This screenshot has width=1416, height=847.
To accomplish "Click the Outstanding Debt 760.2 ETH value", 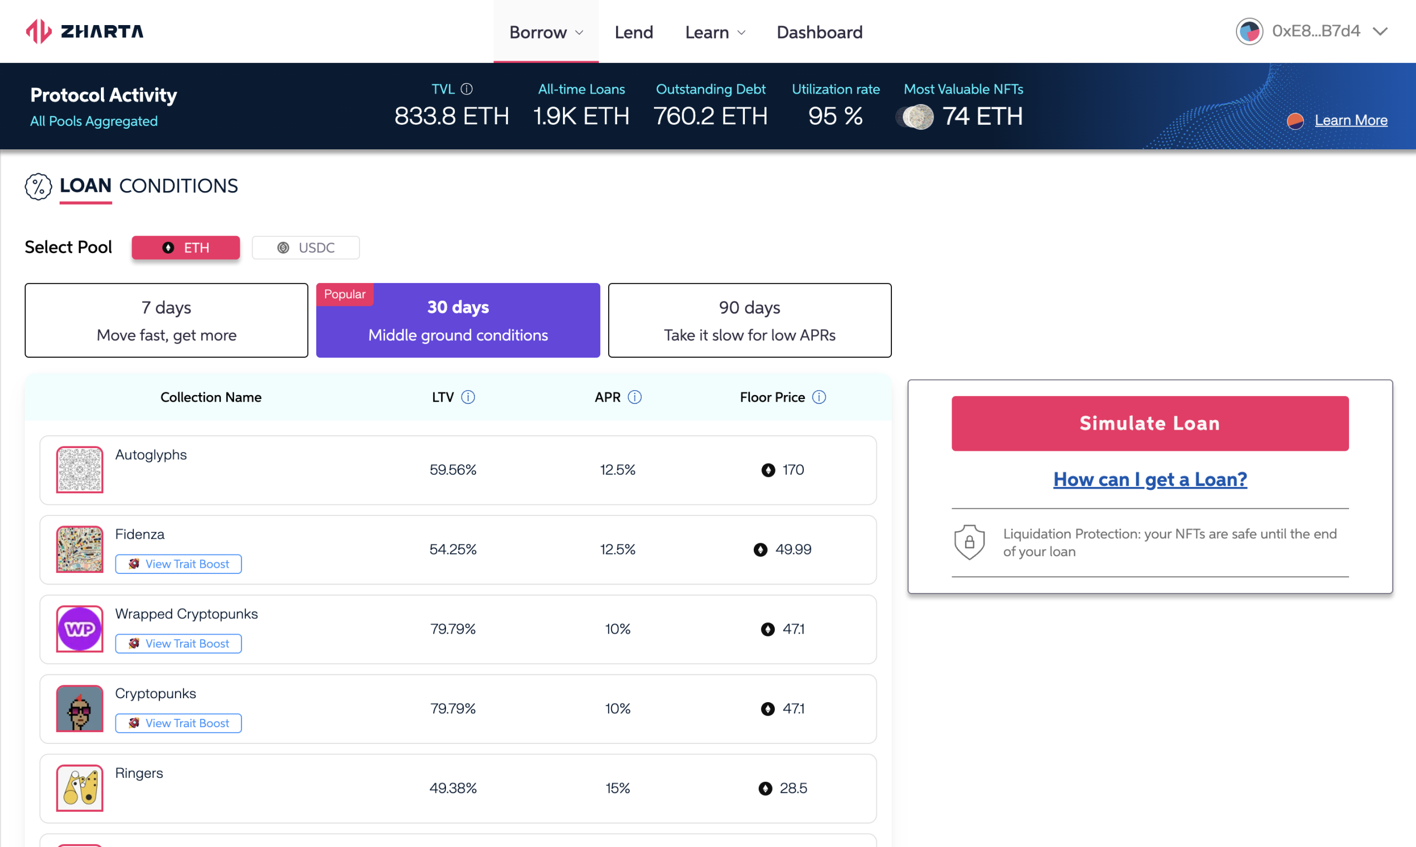I will pyautogui.click(x=710, y=116).
